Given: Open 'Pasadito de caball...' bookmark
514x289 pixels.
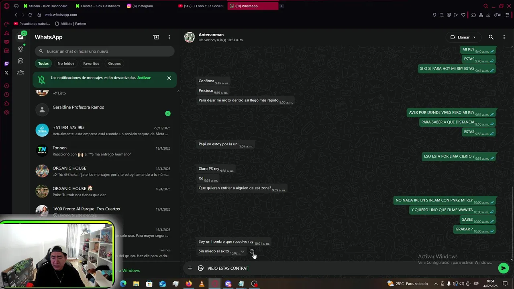Looking at the screenshot, I should coord(32,24).
